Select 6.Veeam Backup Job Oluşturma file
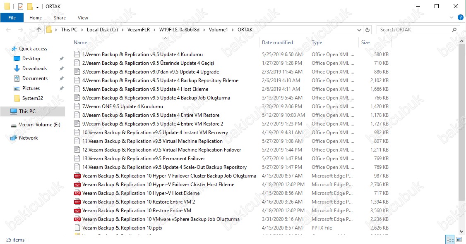Image resolution: width=466 pixels, height=244 pixels. (156, 98)
